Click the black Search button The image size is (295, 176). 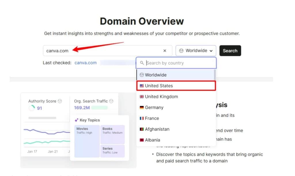pyautogui.click(x=230, y=51)
